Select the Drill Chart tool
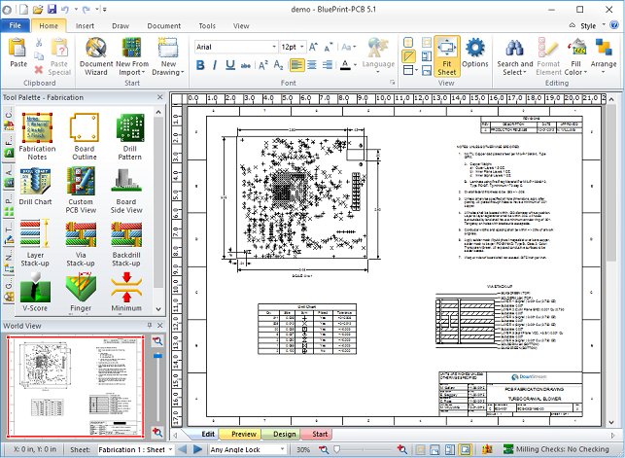 pyautogui.click(x=35, y=187)
